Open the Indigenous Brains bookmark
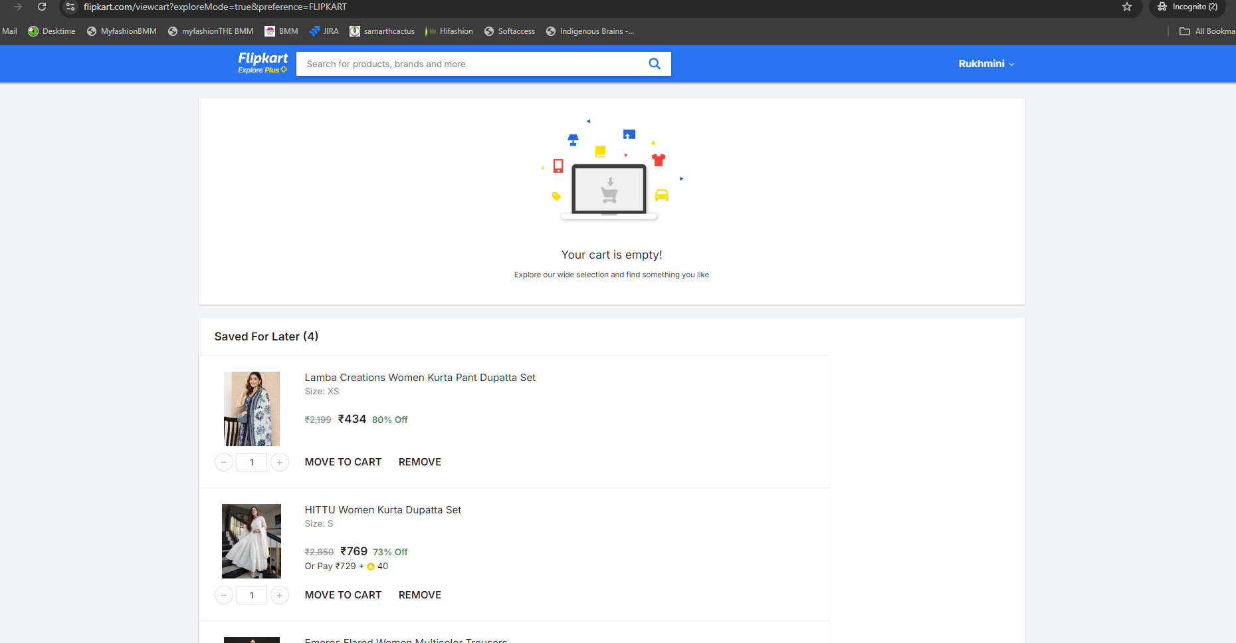 590,31
